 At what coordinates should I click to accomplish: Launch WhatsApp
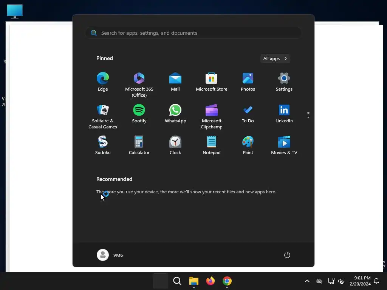point(175,114)
